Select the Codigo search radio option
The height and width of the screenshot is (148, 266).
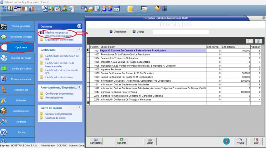click(x=134, y=32)
